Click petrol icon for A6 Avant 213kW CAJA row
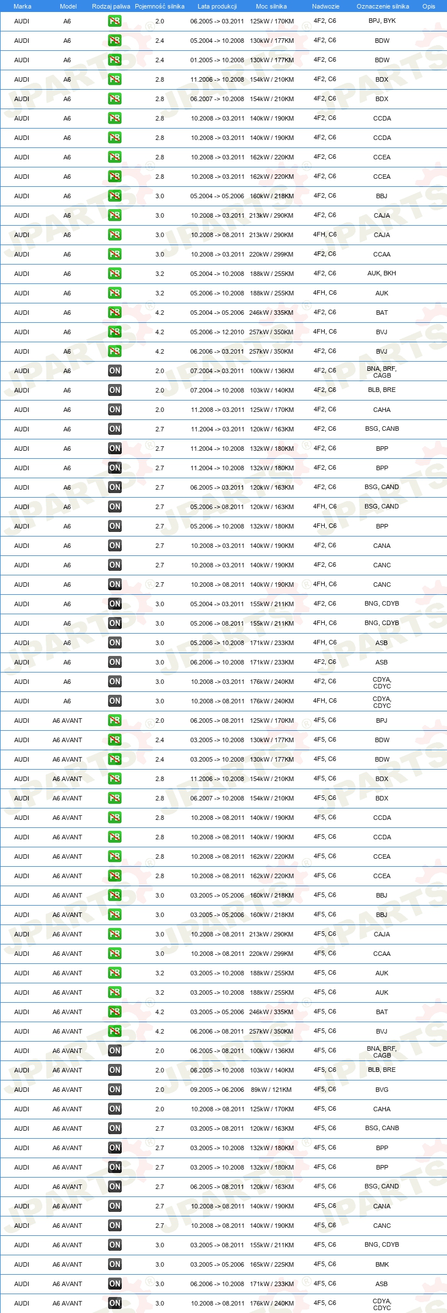The width and height of the screenshot is (447, 1313). (x=115, y=934)
